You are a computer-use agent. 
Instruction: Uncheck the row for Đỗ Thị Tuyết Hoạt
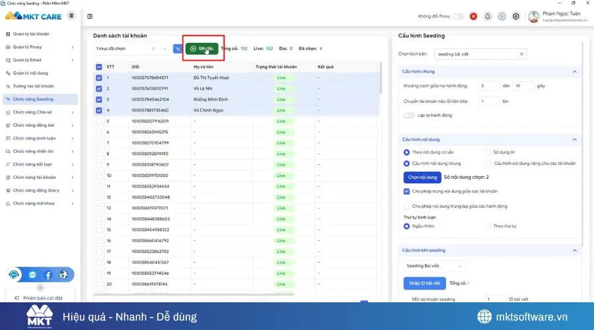click(x=99, y=78)
